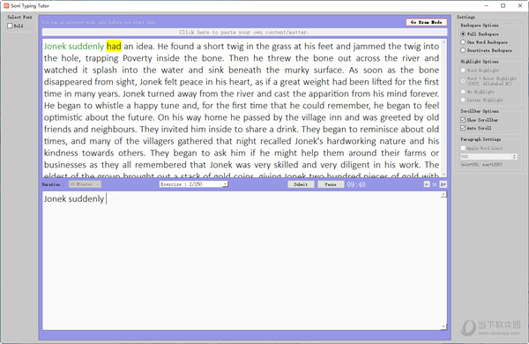Click the paste your own content bar
Image resolution: width=529 pixels, height=344 pixels.
pyautogui.click(x=244, y=33)
